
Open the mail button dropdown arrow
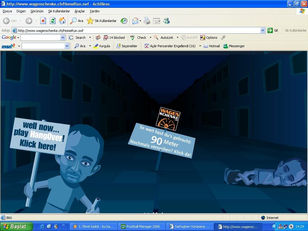point(140,21)
